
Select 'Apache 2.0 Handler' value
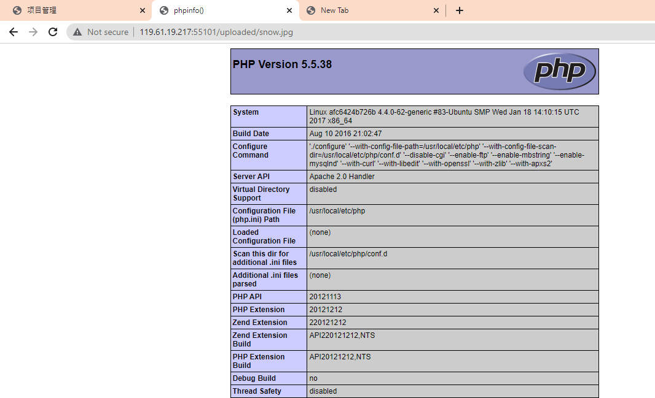pyautogui.click(x=342, y=176)
